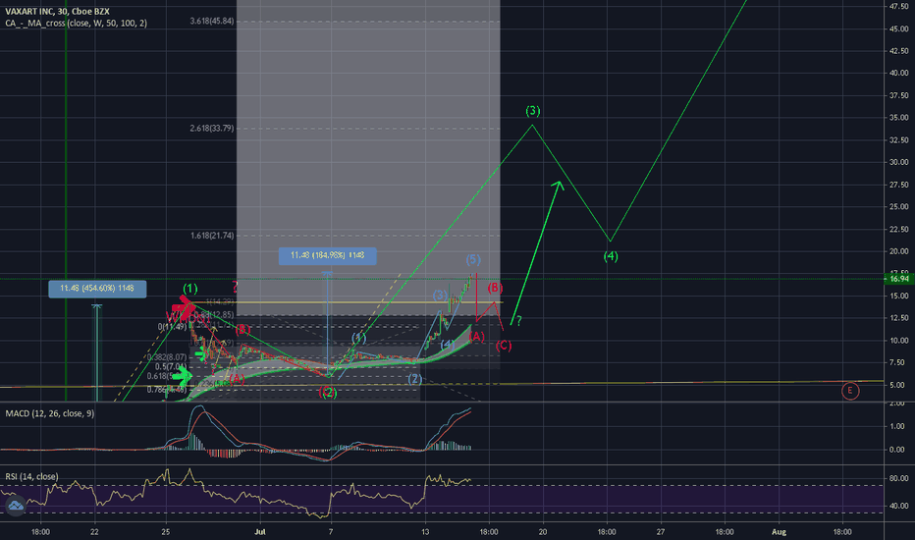Click the 3.618(45.84) Fibonacci level label
Image resolution: width=915 pixels, height=540 pixels.
pyautogui.click(x=212, y=21)
